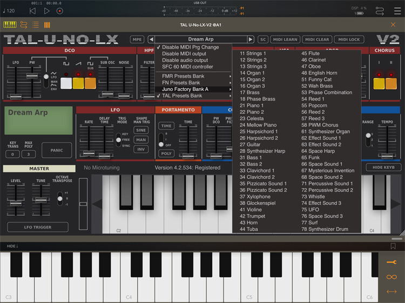This screenshot has height=303, width=405.
Task: Toggle the DCO sawtooth wave button
Action: coord(78,83)
